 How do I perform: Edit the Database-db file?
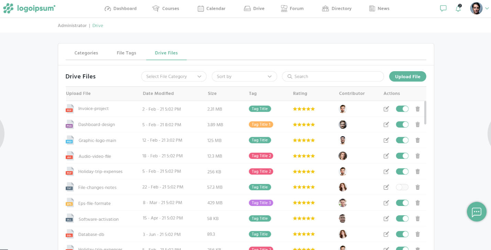386,234
